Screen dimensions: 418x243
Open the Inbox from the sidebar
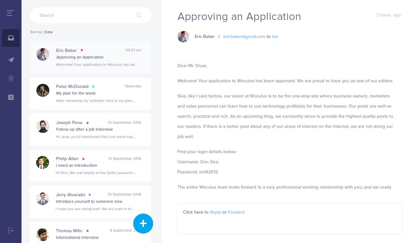coord(11,38)
